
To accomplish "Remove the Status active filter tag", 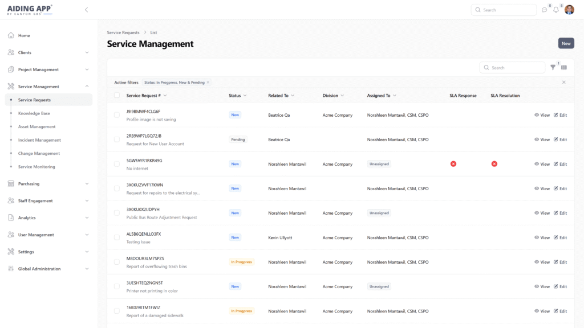I will (208, 83).
